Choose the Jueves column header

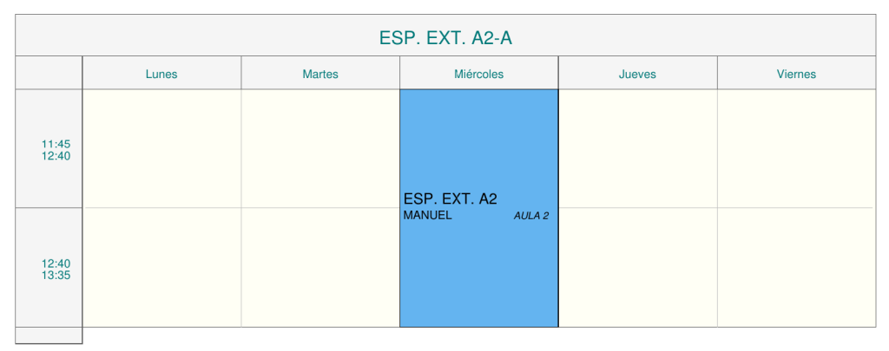pyautogui.click(x=637, y=74)
